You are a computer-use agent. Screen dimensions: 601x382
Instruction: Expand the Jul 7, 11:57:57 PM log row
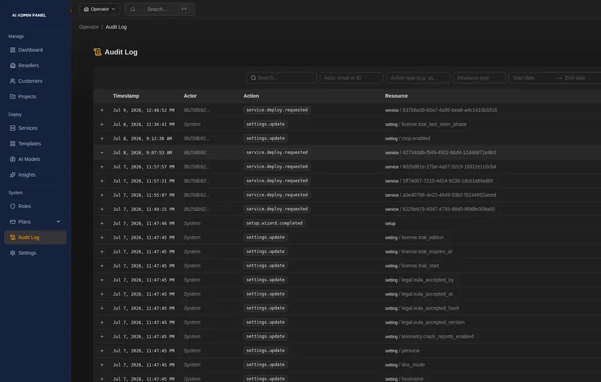tap(102, 167)
